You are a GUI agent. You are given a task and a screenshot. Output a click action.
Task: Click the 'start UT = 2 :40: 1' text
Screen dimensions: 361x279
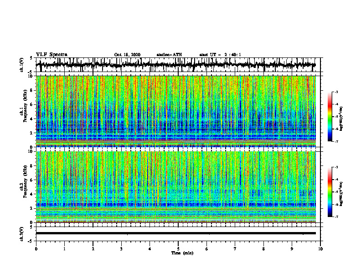pyautogui.click(x=220, y=55)
